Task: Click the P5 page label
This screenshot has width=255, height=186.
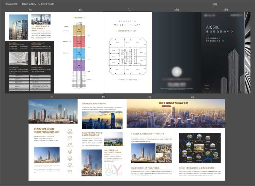Action: pyautogui.click(x=31, y=10)
